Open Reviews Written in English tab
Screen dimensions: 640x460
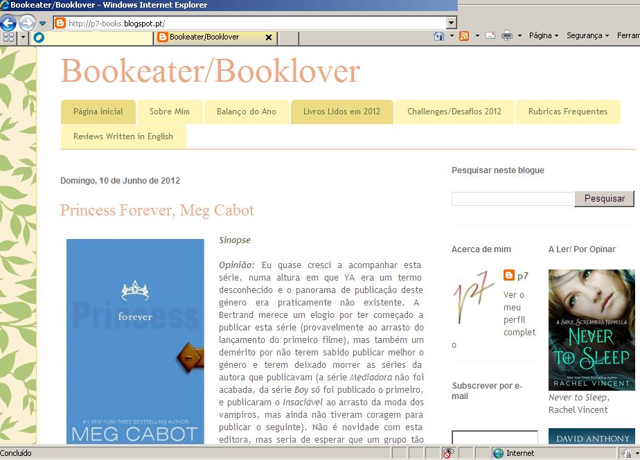[123, 136]
